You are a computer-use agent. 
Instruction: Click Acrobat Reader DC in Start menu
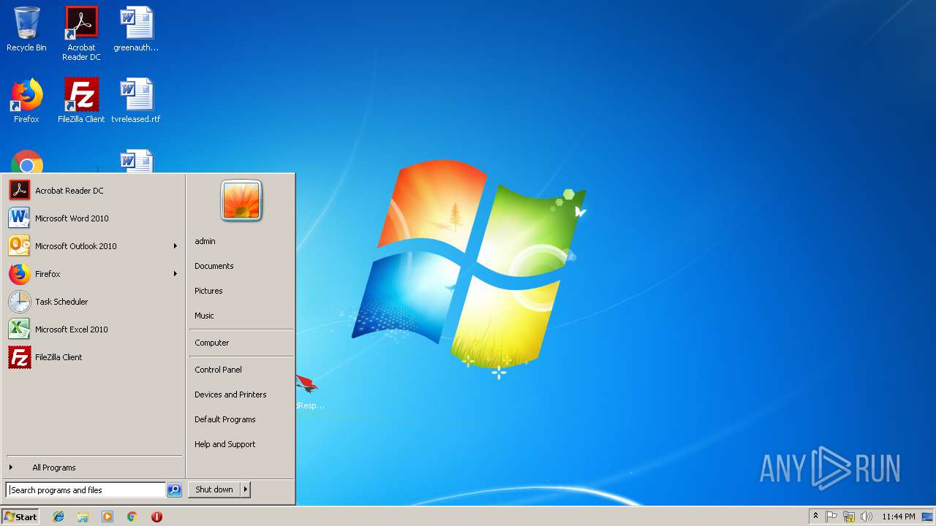93,191
